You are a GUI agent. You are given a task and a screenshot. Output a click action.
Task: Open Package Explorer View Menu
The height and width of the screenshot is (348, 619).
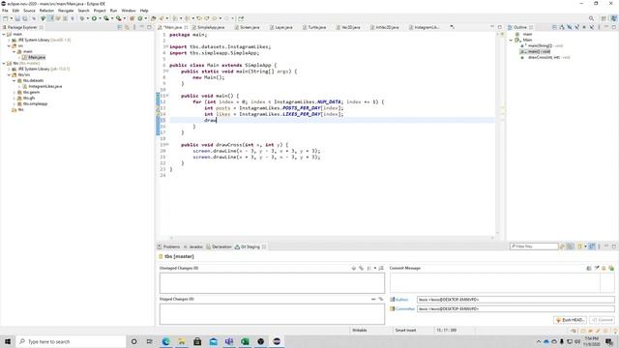(x=134, y=27)
